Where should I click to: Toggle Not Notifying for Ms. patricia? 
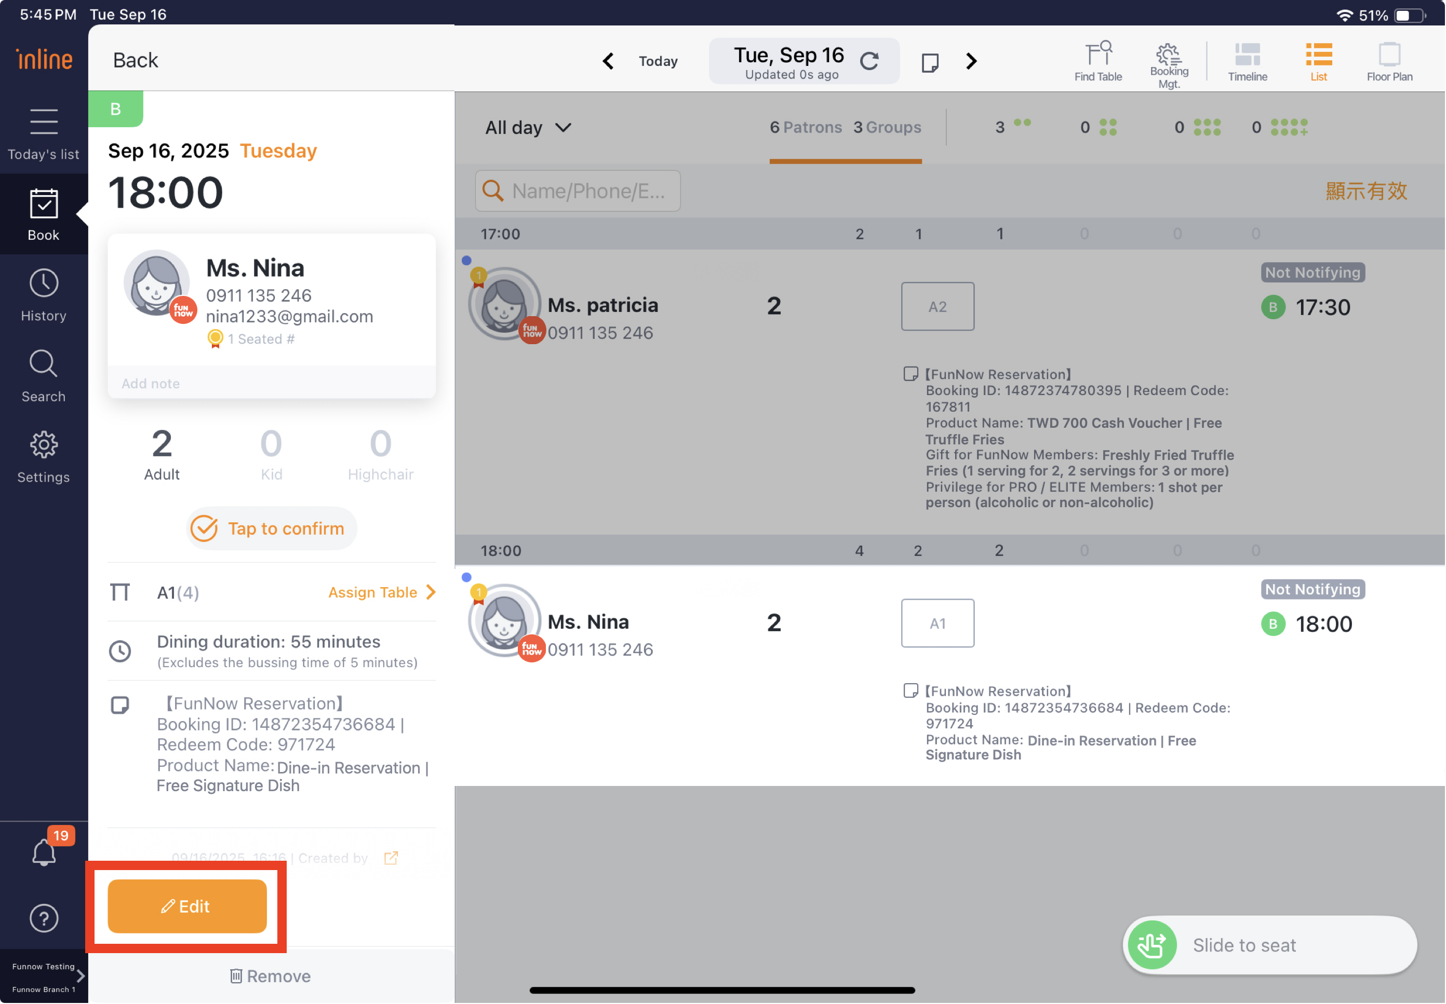click(1312, 273)
